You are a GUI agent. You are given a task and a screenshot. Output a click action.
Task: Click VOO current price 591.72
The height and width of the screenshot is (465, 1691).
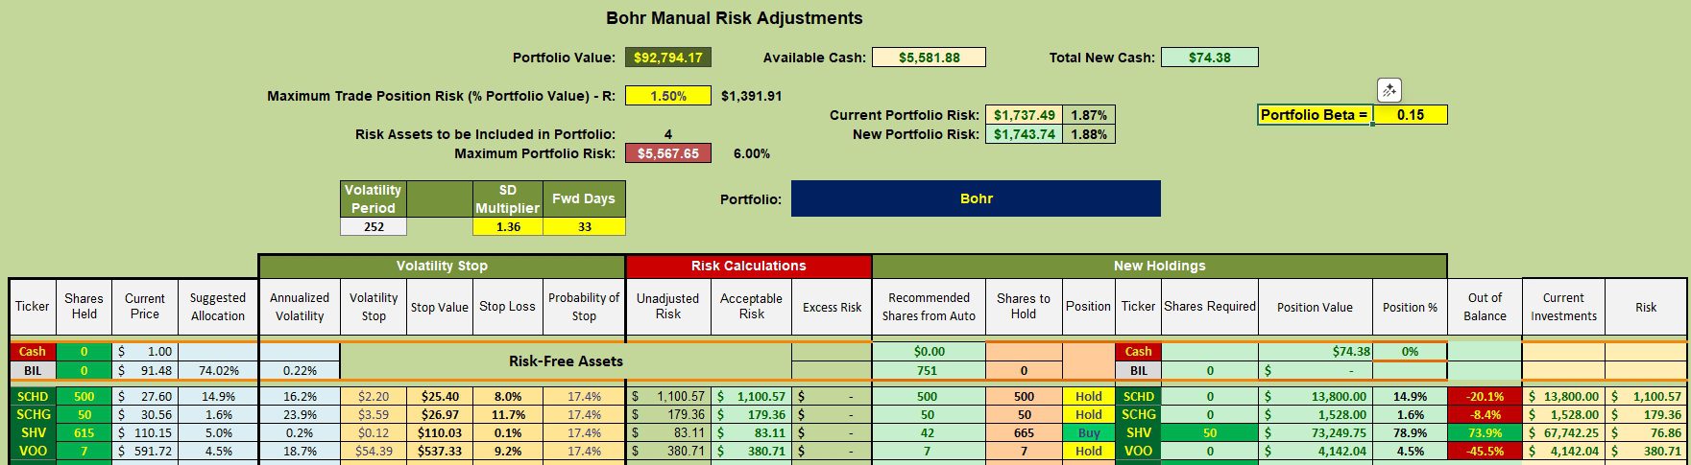click(x=145, y=451)
